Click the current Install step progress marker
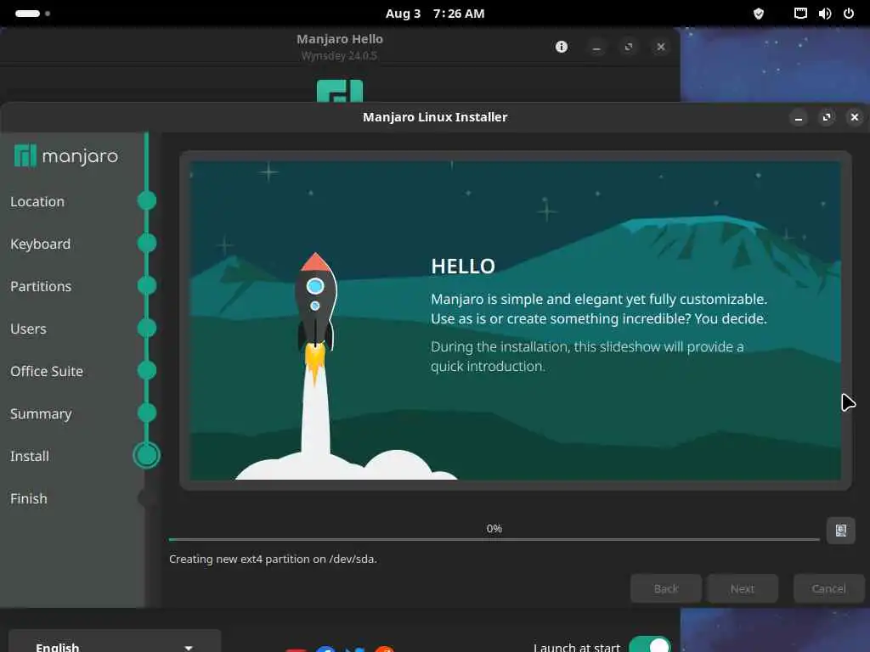The height and width of the screenshot is (652, 870). click(x=146, y=455)
